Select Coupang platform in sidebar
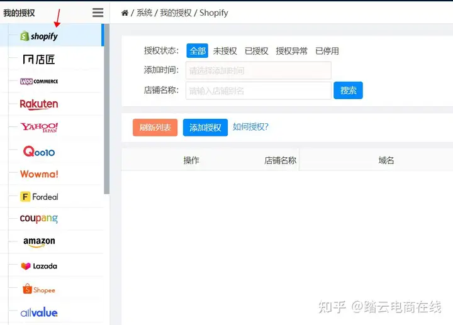Image resolution: width=453 pixels, height=325 pixels. coord(39,219)
